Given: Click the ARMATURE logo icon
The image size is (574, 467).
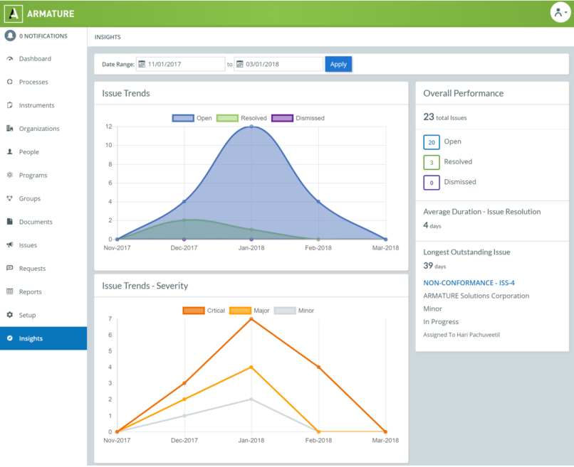Looking at the screenshot, I should click(14, 14).
